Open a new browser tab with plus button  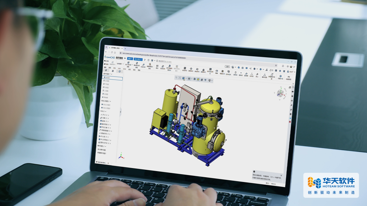point(125,48)
